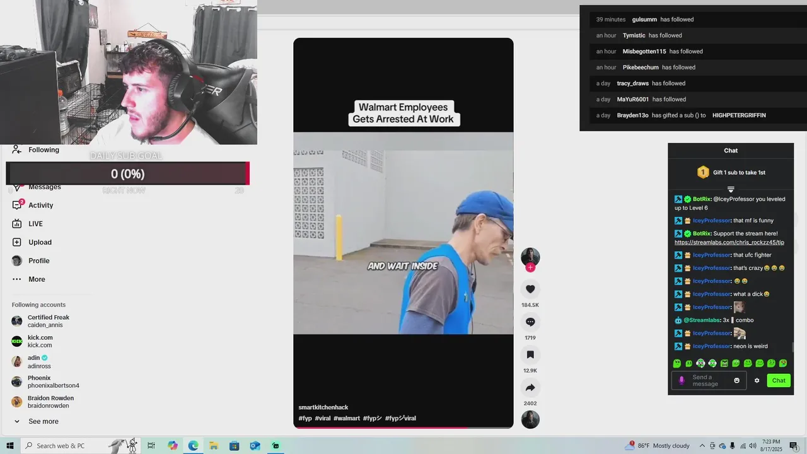Click the #viral hashtag
Screen dimensions: 807x454
(323, 418)
